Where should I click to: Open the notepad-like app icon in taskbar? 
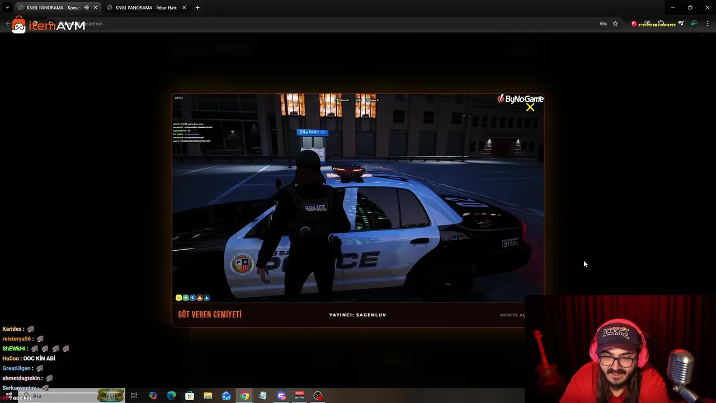(x=263, y=396)
